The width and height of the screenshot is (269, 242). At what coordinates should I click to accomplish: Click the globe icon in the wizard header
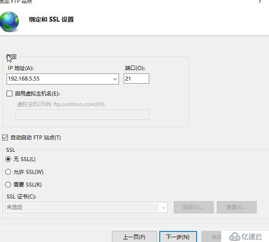tap(9, 22)
